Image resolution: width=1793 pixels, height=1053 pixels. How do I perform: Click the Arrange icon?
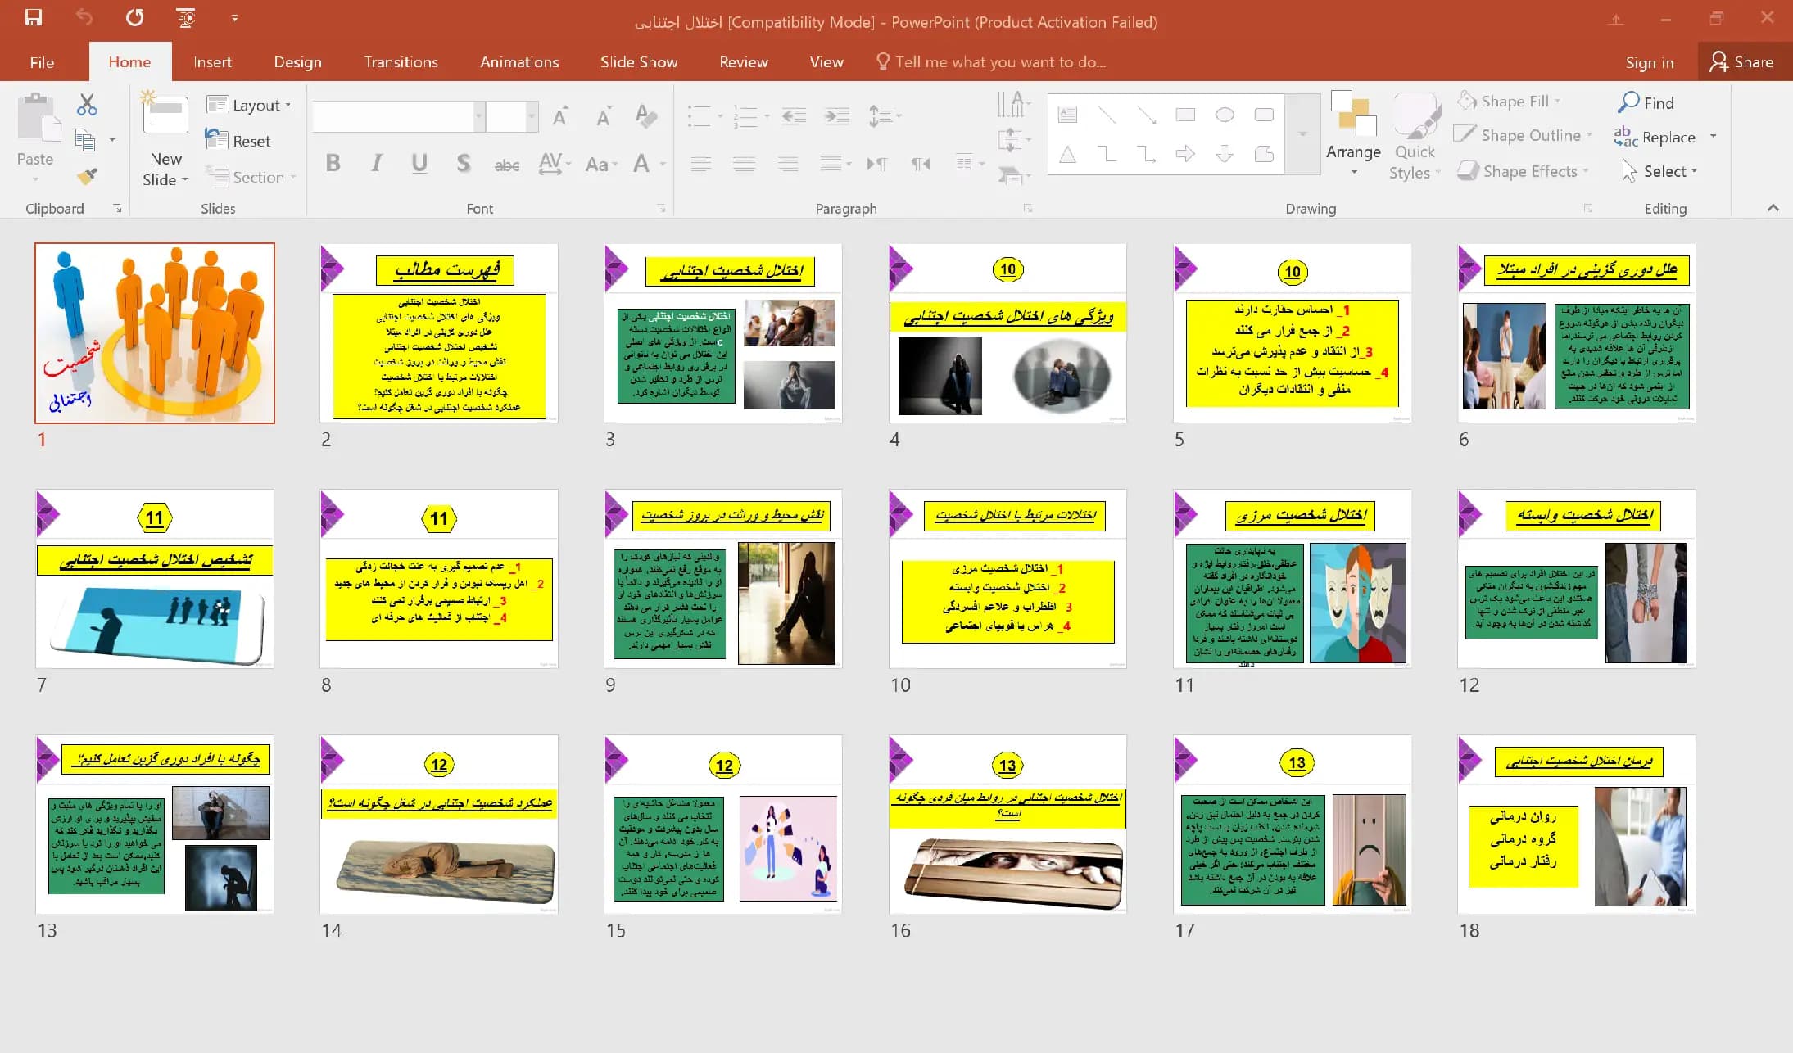click(x=1353, y=115)
